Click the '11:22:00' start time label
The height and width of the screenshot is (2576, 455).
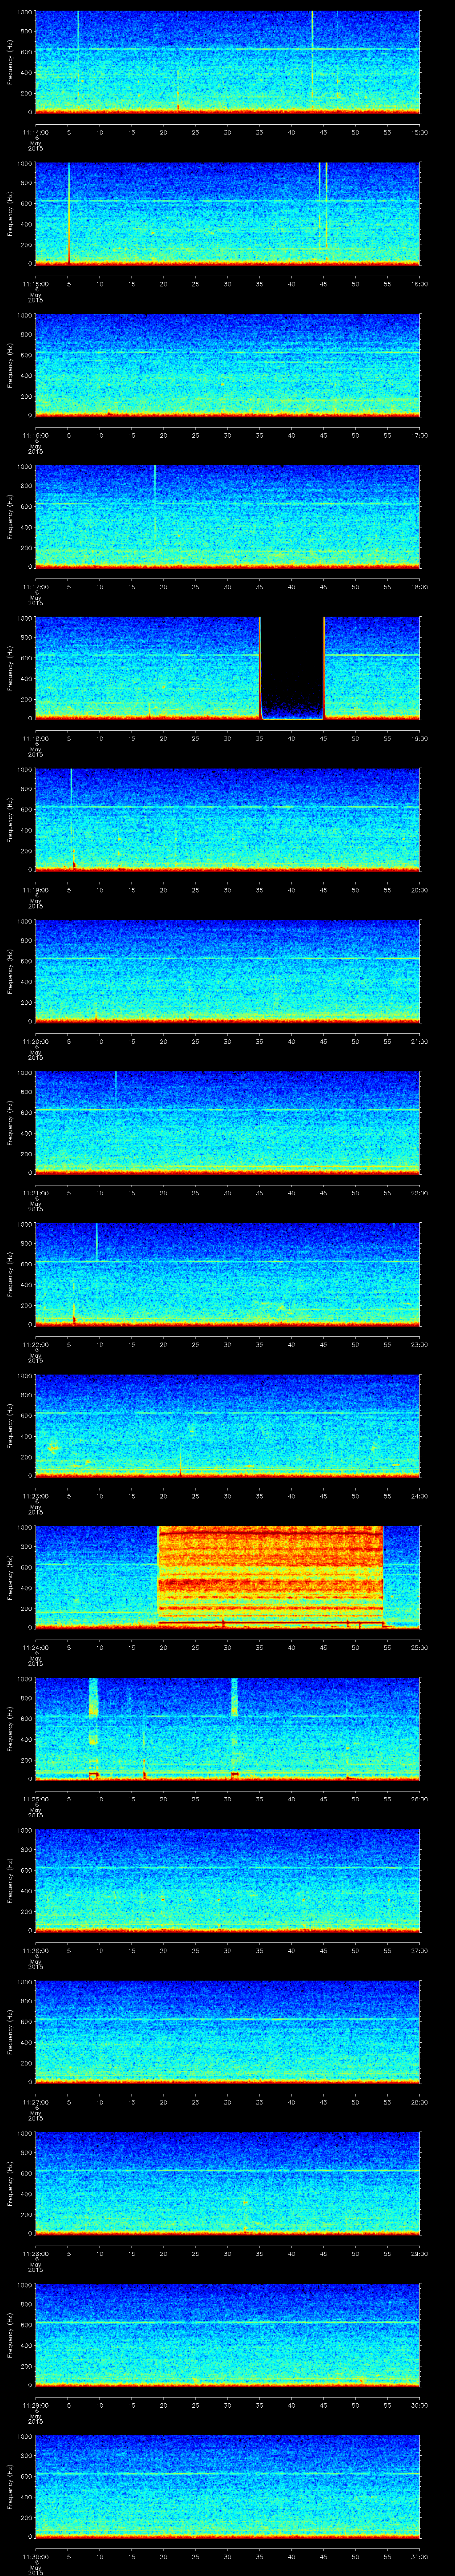pos(35,1344)
